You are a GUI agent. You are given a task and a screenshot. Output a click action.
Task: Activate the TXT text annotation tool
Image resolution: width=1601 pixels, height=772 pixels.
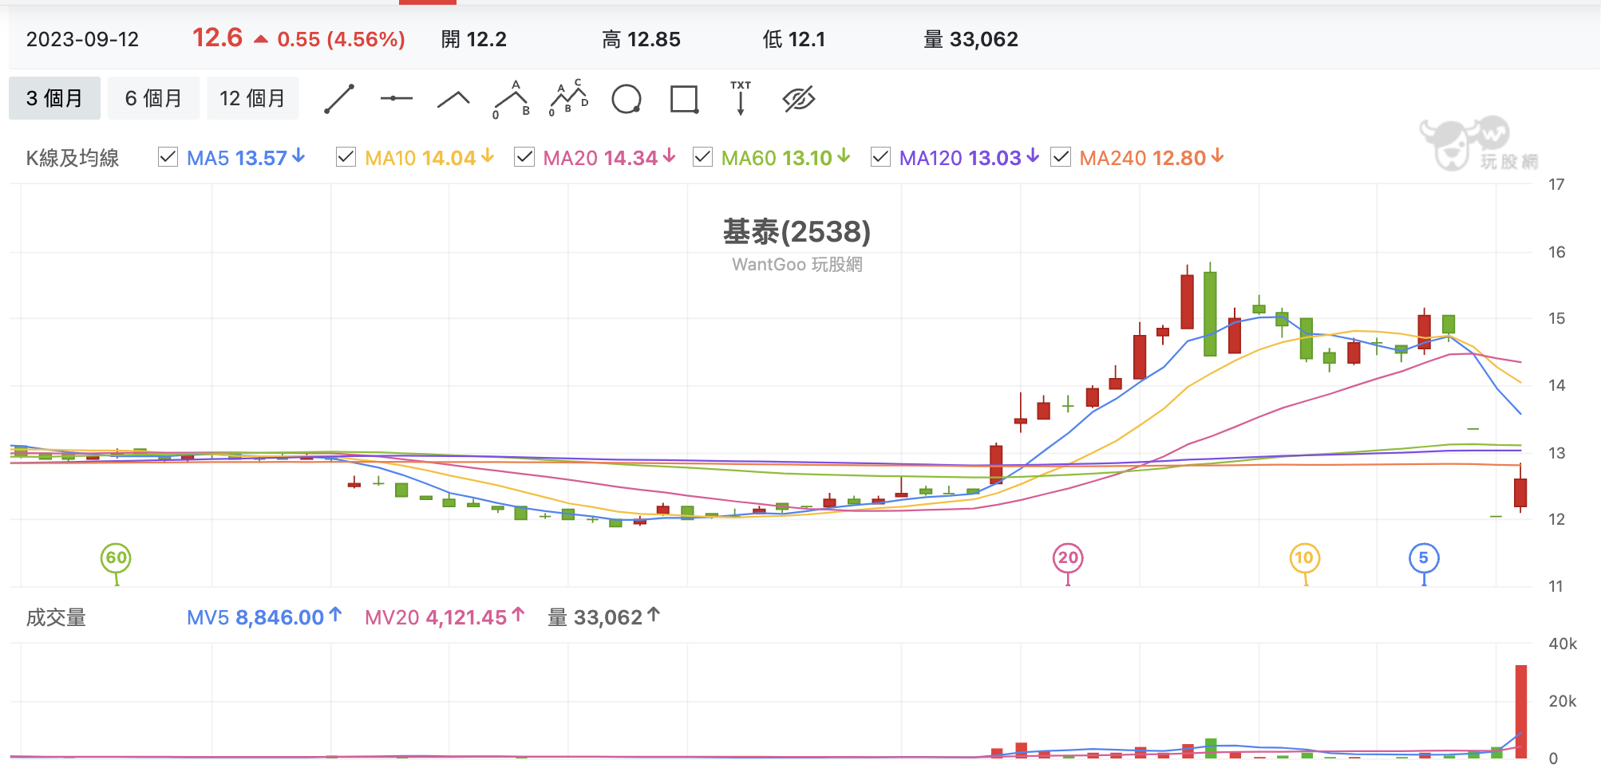741,99
